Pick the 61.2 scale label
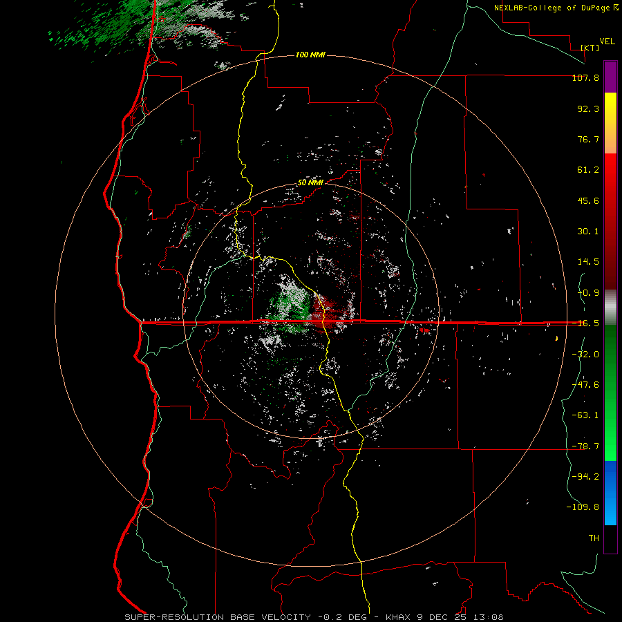Image resolution: width=622 pixels, height=622 pixels. 588,170
